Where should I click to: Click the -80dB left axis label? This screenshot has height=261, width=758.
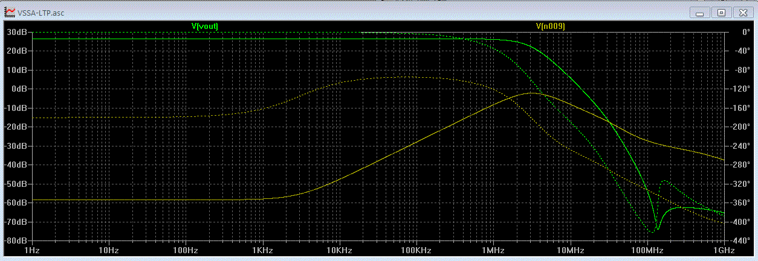[15, 241]
